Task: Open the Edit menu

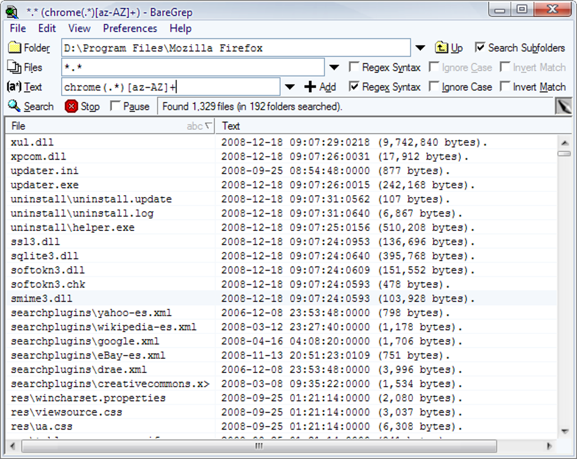Action: click(x=47, y=28)
